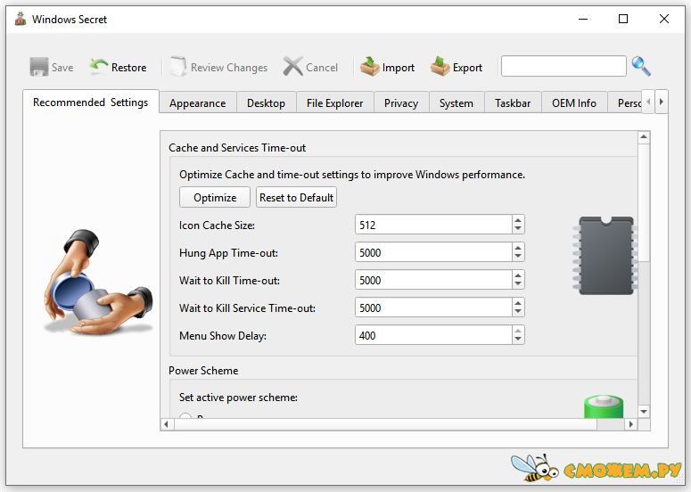Viewport: 691px width, 492px height.
Task: Click the 'Optimize Cache and time-out settings' description
Action: (x=352, y=175)
